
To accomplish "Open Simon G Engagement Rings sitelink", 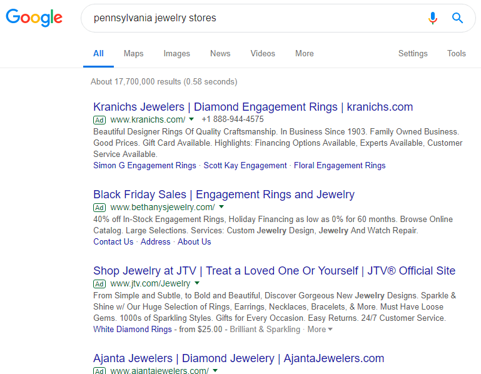I will click(x=144, y=165).
